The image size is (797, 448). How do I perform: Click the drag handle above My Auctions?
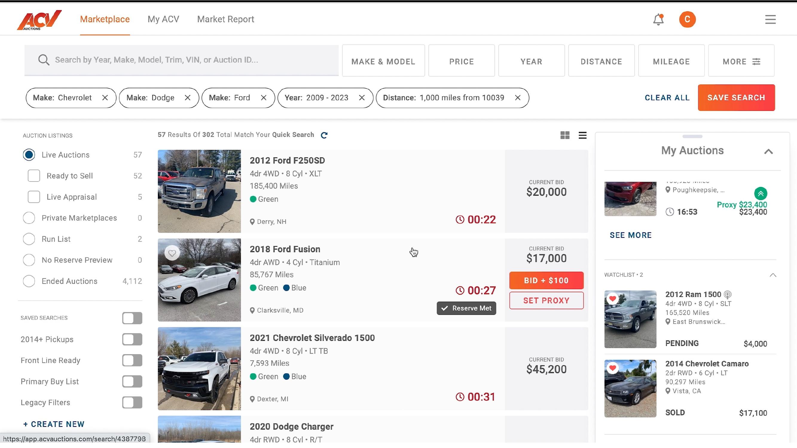click(692, 136)
